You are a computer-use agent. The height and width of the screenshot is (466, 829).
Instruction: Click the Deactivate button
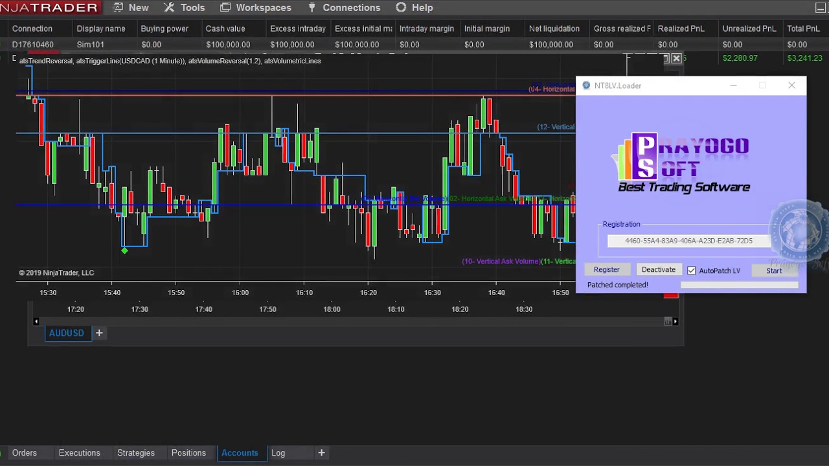[x=659, y=270]
